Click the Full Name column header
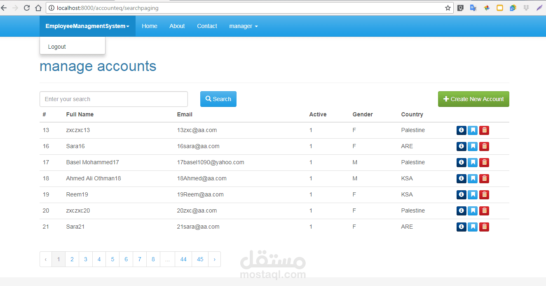 [80, 114]
